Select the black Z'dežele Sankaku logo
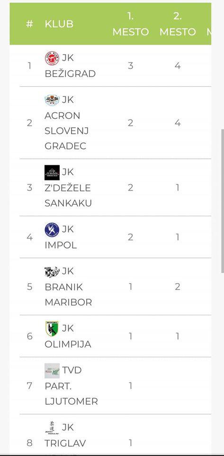This screenshot has width=224, height=456. click(x=52, y=172)
